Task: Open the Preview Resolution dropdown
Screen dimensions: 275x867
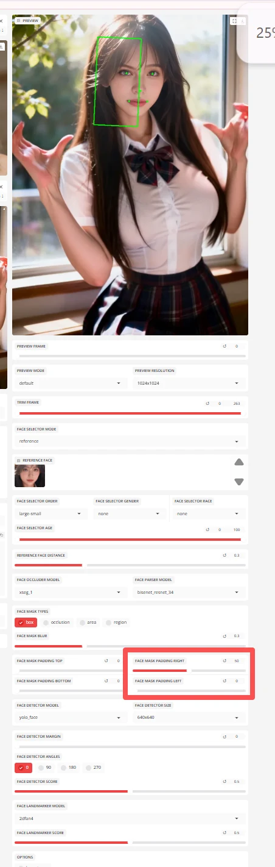Action: 189,383
